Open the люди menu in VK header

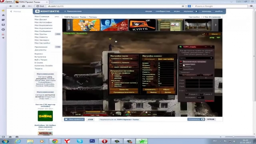148,11
